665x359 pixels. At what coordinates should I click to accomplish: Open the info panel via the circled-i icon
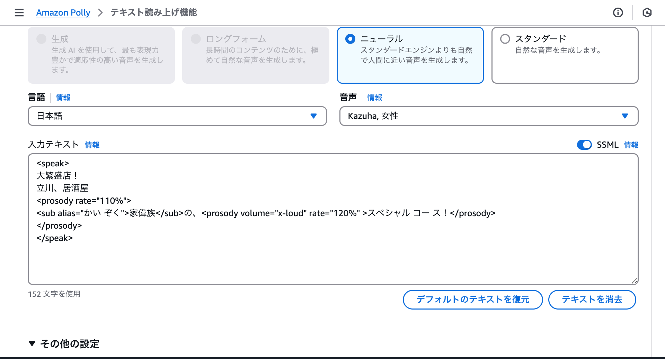click(x=618, y=12)
